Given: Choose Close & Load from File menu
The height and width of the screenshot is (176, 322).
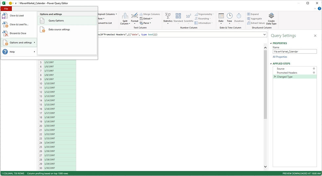Looking at the screenshot, I should pyautogui.click(x=19, y=15).
